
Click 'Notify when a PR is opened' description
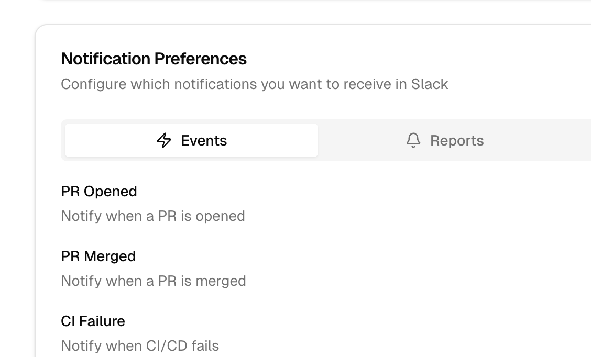coord(153,216)
